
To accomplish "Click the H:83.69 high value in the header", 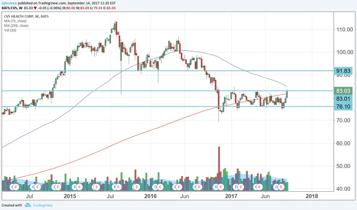I will 83,8.
